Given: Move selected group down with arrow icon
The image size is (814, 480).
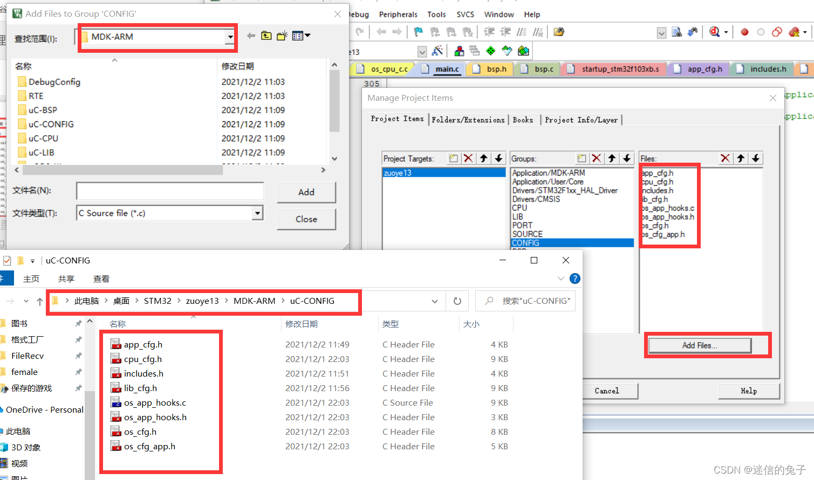Looking at the screenshot, I should click(x=627, y=158).
